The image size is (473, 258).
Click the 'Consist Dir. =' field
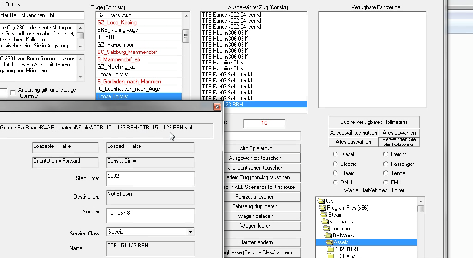(151, 162)
